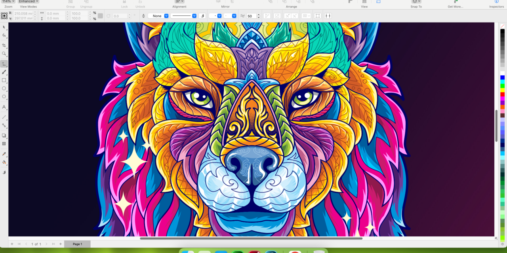The height and width of the screenshot is (253, 507).
Task: Click the freehand smoothing value field
Action: [x=251, y=16]
